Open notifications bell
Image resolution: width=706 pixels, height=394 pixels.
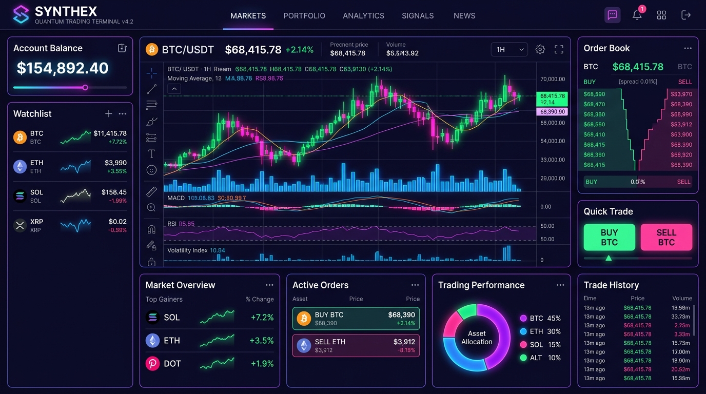[637, 15]
